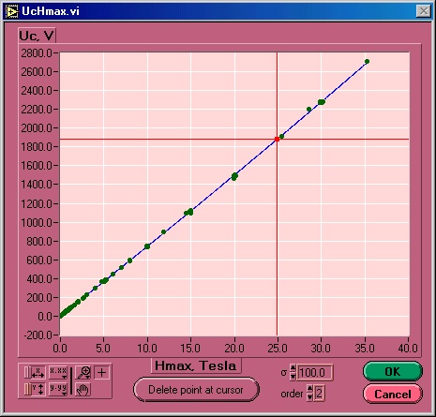Toggle the Y-axis autoscale lock switch
The height and width of the screenshot is (417, 436).
pos(27,389)
